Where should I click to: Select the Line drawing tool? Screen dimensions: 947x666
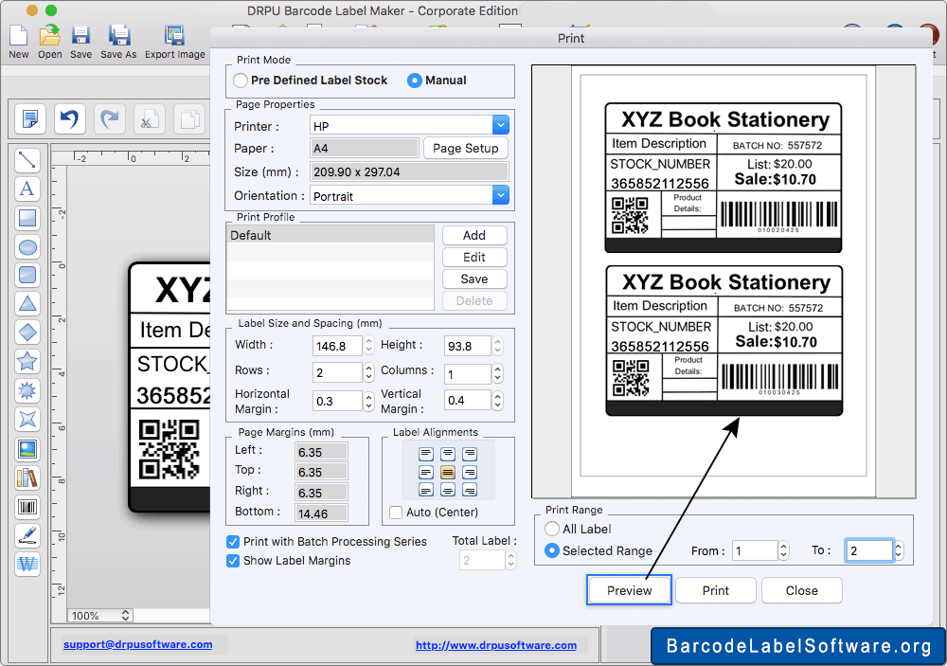(x=27, y=159)
